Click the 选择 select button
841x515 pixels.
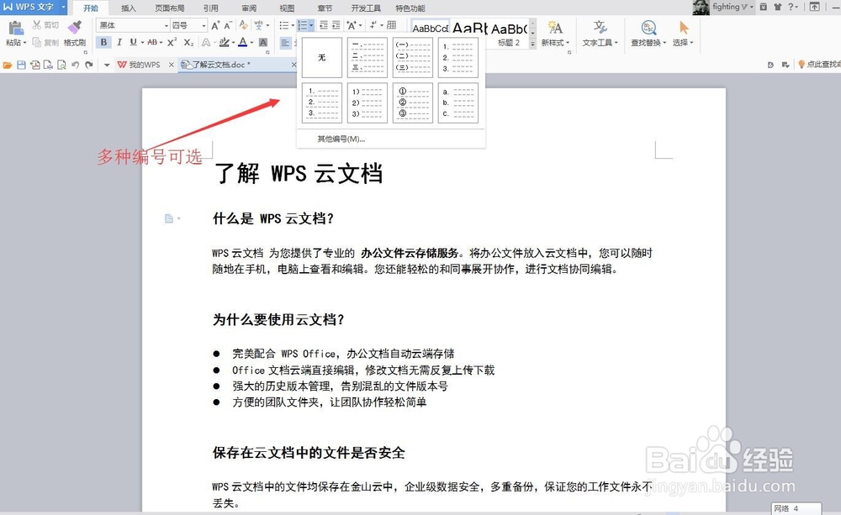[x=683, y=34]
